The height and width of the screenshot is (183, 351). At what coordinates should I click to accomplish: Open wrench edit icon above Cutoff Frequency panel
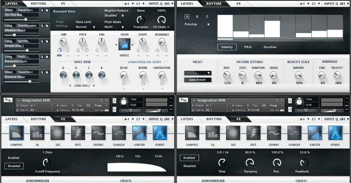(8, 100)
